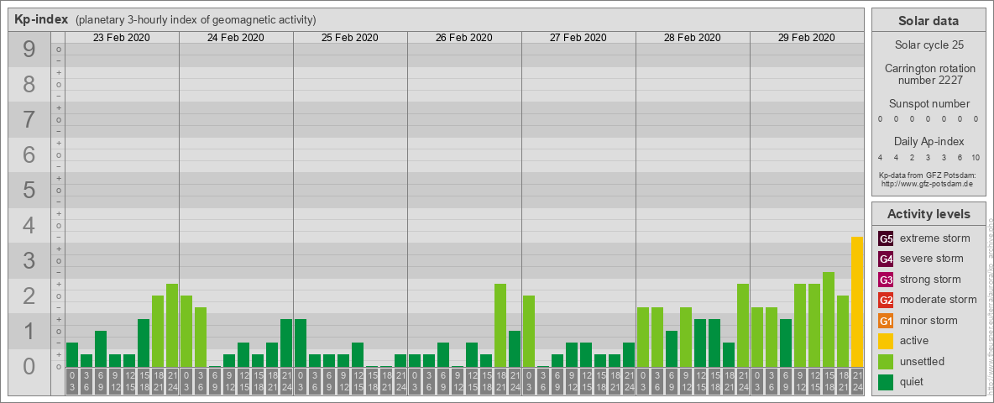Click the 'Daily Ap-index' label
This screenshot has width=994, height=403.
(x=929, y=141)
